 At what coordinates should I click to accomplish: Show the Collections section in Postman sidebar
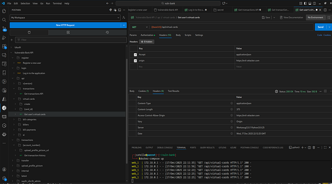[x=29, y=32]
